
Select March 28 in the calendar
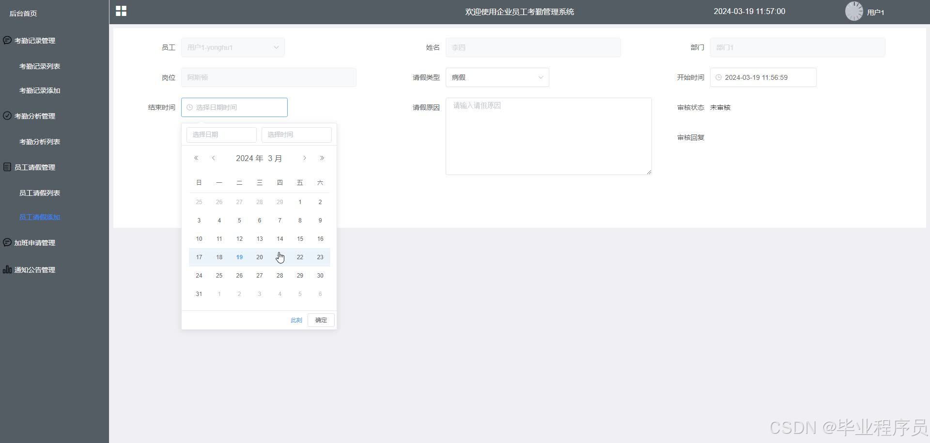tap(279, 276)
